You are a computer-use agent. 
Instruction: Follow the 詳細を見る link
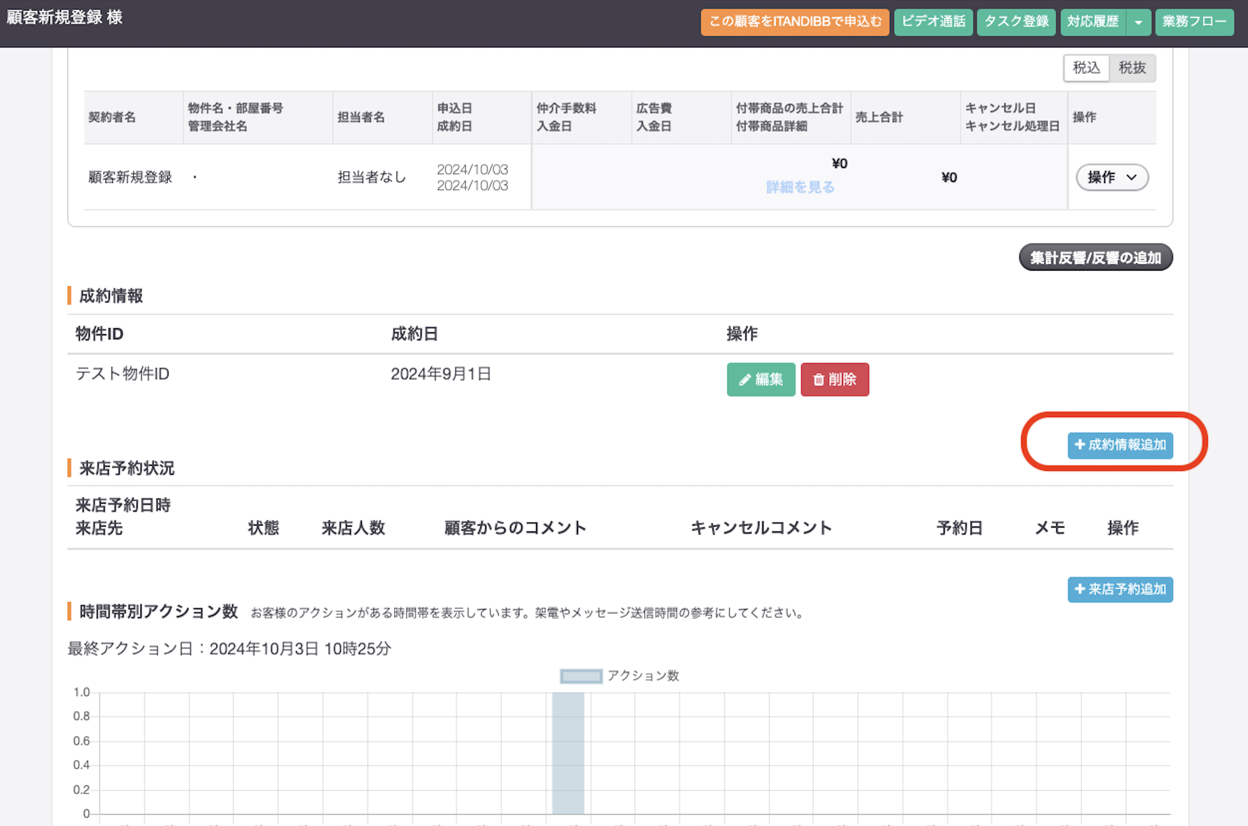800,187
